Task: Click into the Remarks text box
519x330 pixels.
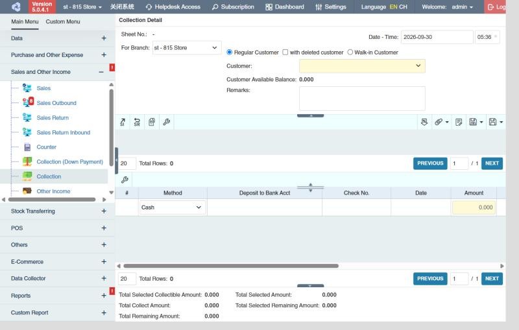Action: 362,98
